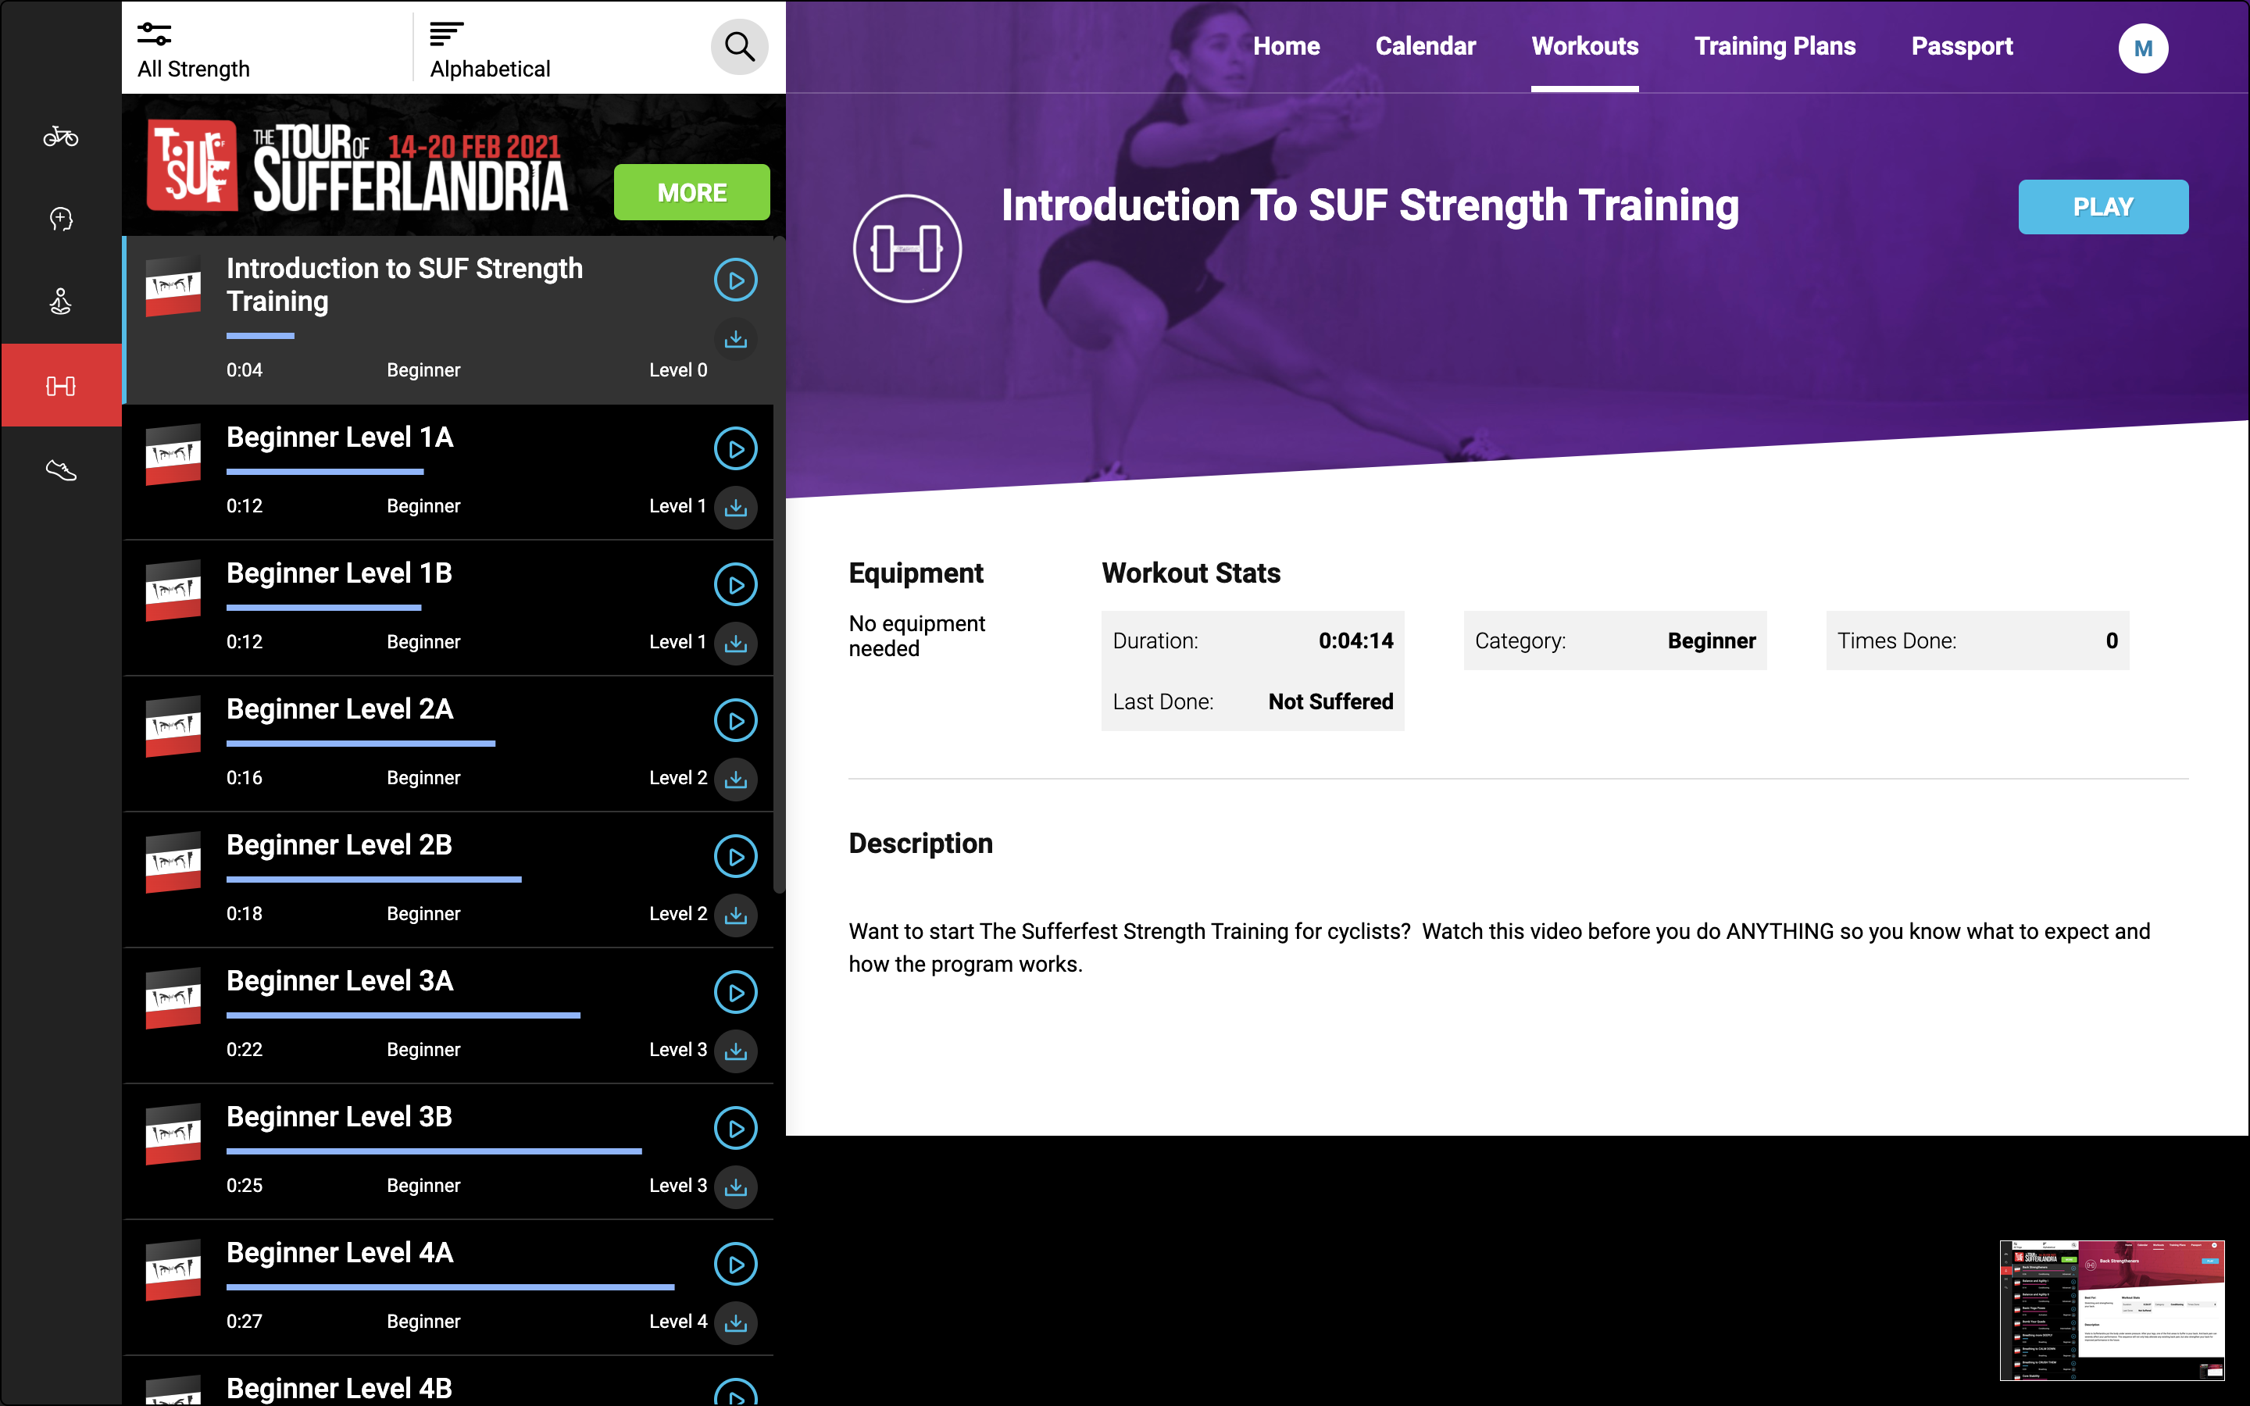The image size is (2250, 1406).
Task: Click the Category value Beginner
Action: pyautogui.click(x=1712, y=641)
